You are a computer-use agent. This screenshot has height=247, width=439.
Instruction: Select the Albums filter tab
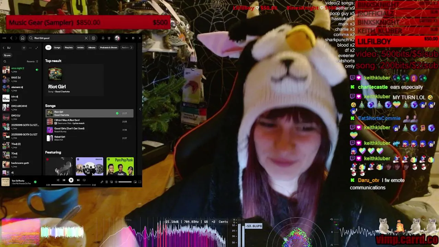click(x=92, y=48)
